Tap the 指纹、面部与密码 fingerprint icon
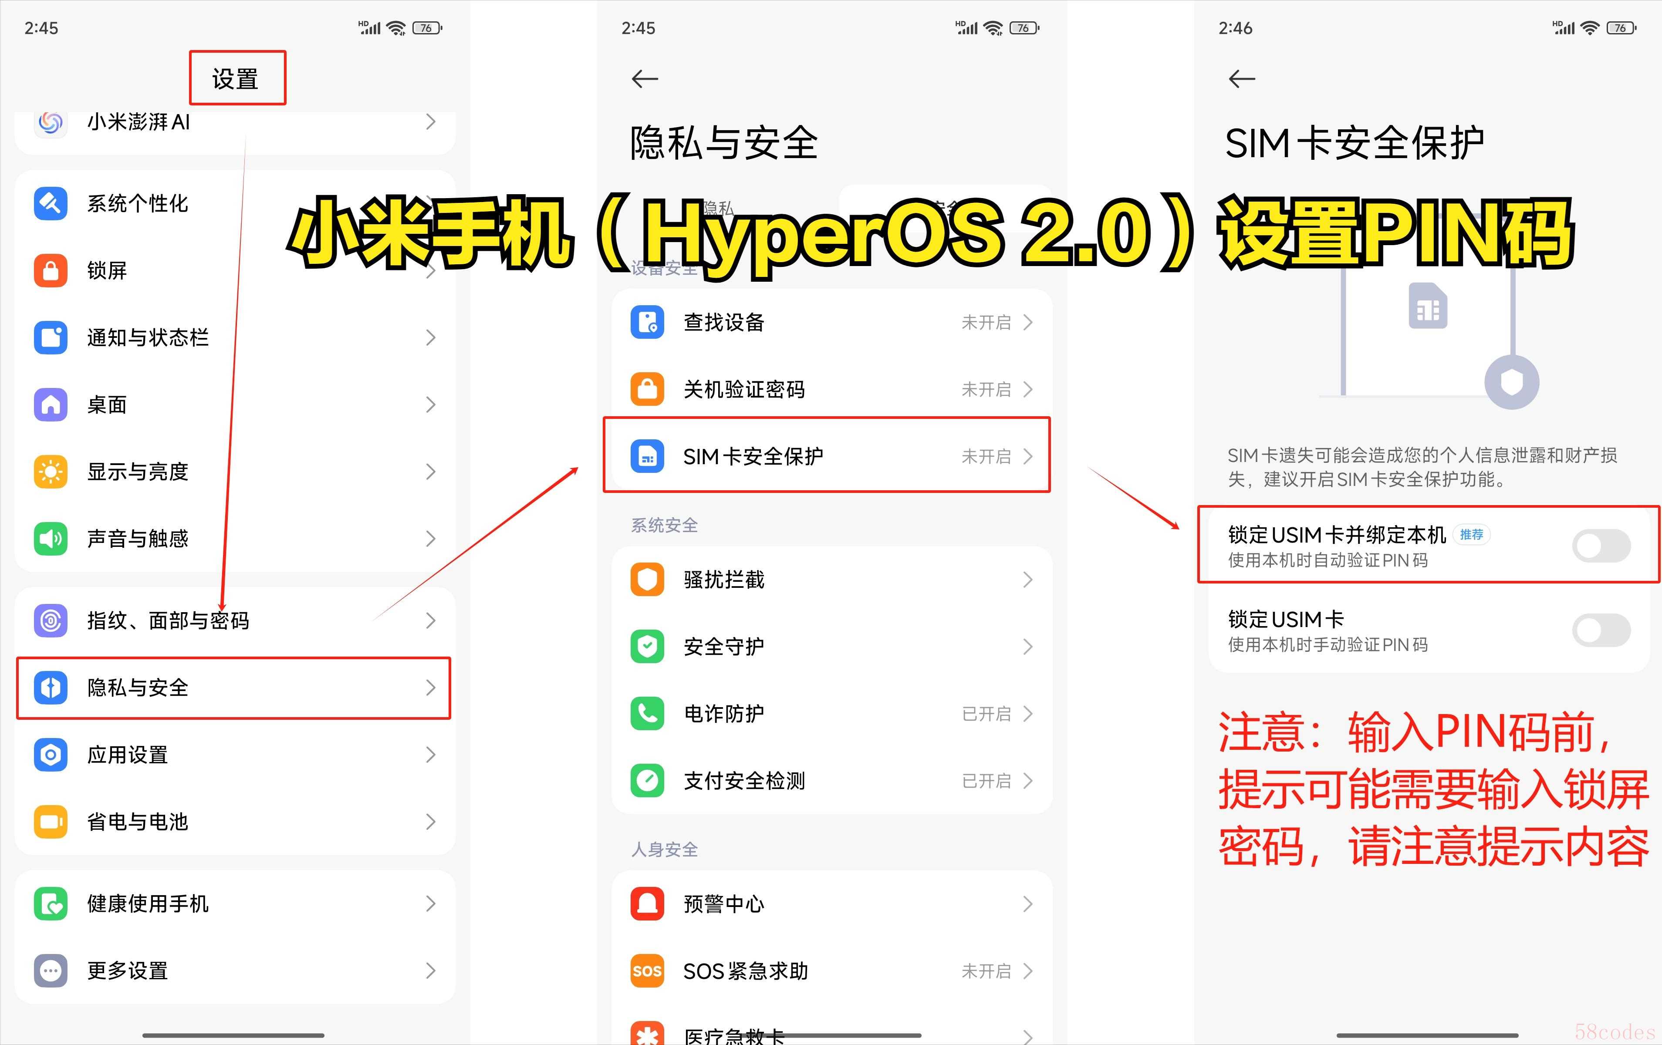Screen dimensions: 1662x1045 click(x=51, y=620)
